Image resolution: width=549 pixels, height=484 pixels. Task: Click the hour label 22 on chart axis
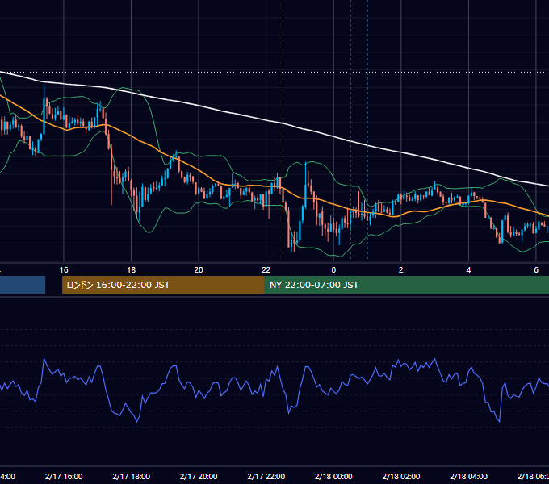pyautogui.click(x=266, y=270)
